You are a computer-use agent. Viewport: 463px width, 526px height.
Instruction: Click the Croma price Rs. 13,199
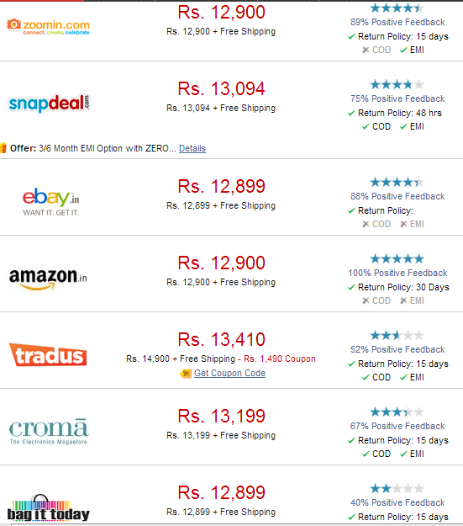[x=222, y=417]
